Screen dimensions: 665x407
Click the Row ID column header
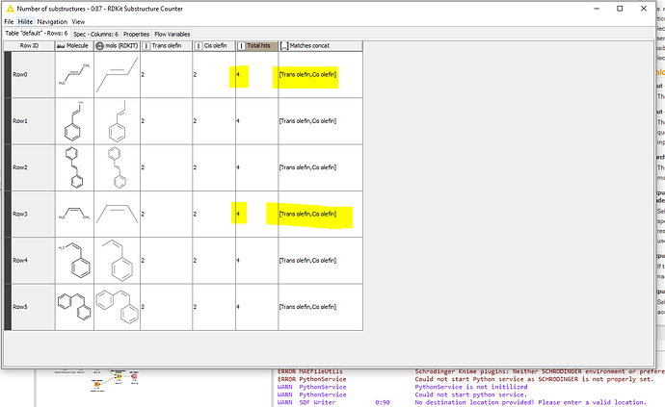[29, 46]
